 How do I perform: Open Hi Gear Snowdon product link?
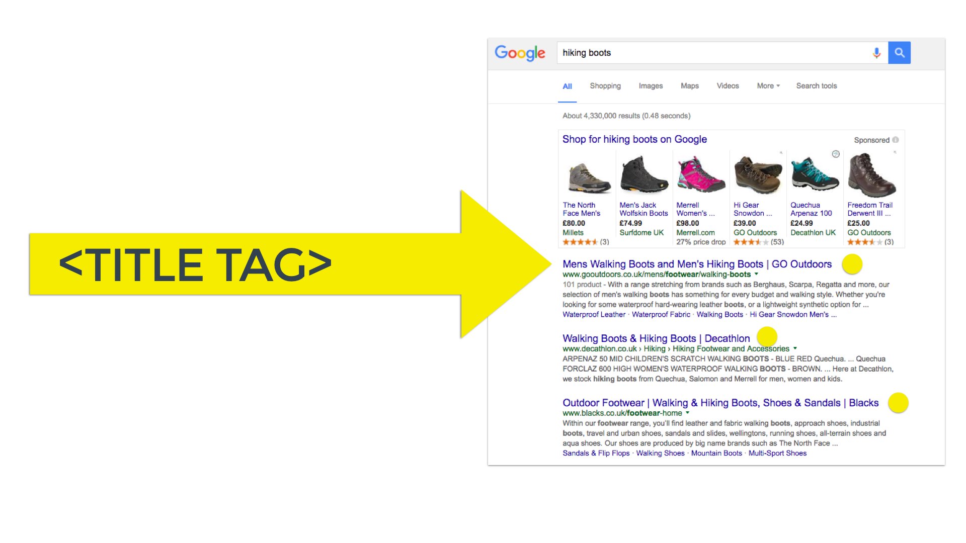(752, 209)
